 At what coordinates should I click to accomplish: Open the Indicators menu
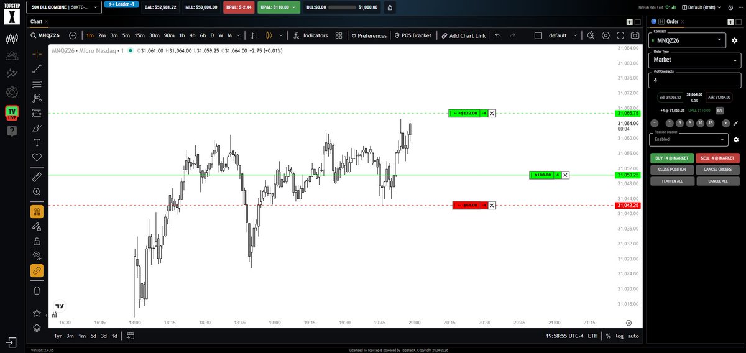(310, 35)
